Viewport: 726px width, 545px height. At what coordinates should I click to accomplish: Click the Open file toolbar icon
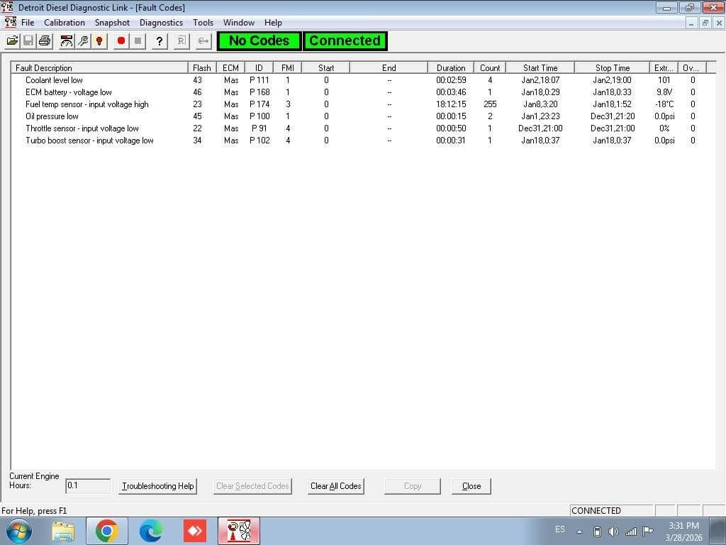(x=13, y=40)
